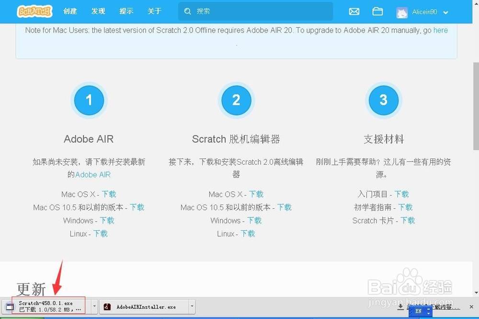Image resolution: width=479 pixels, height=319 pixels.
Task: Click the AdobeAIRInstaller.exe file icon
Action: coord(107,307)
